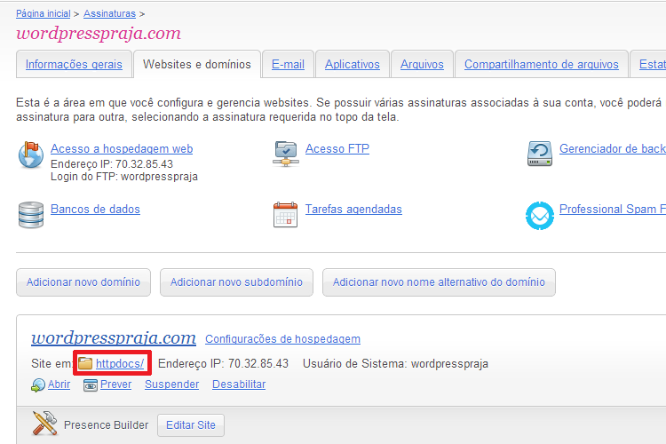This screenshot has width=666, height=444.
Task: Switch to the E-mail tab
Action: point(288,64)
